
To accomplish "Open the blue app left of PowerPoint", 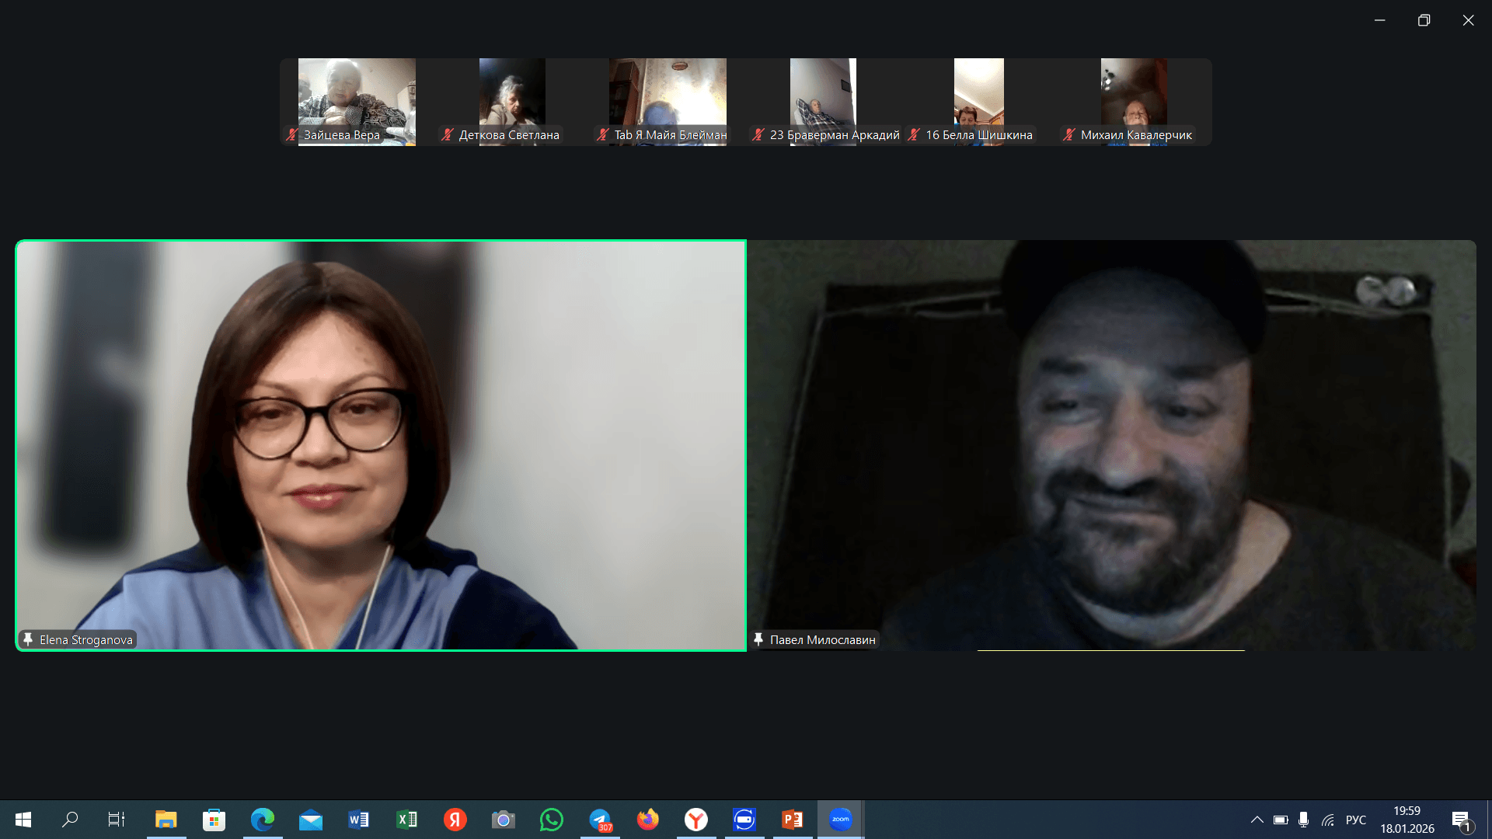I will click(744, 820).
